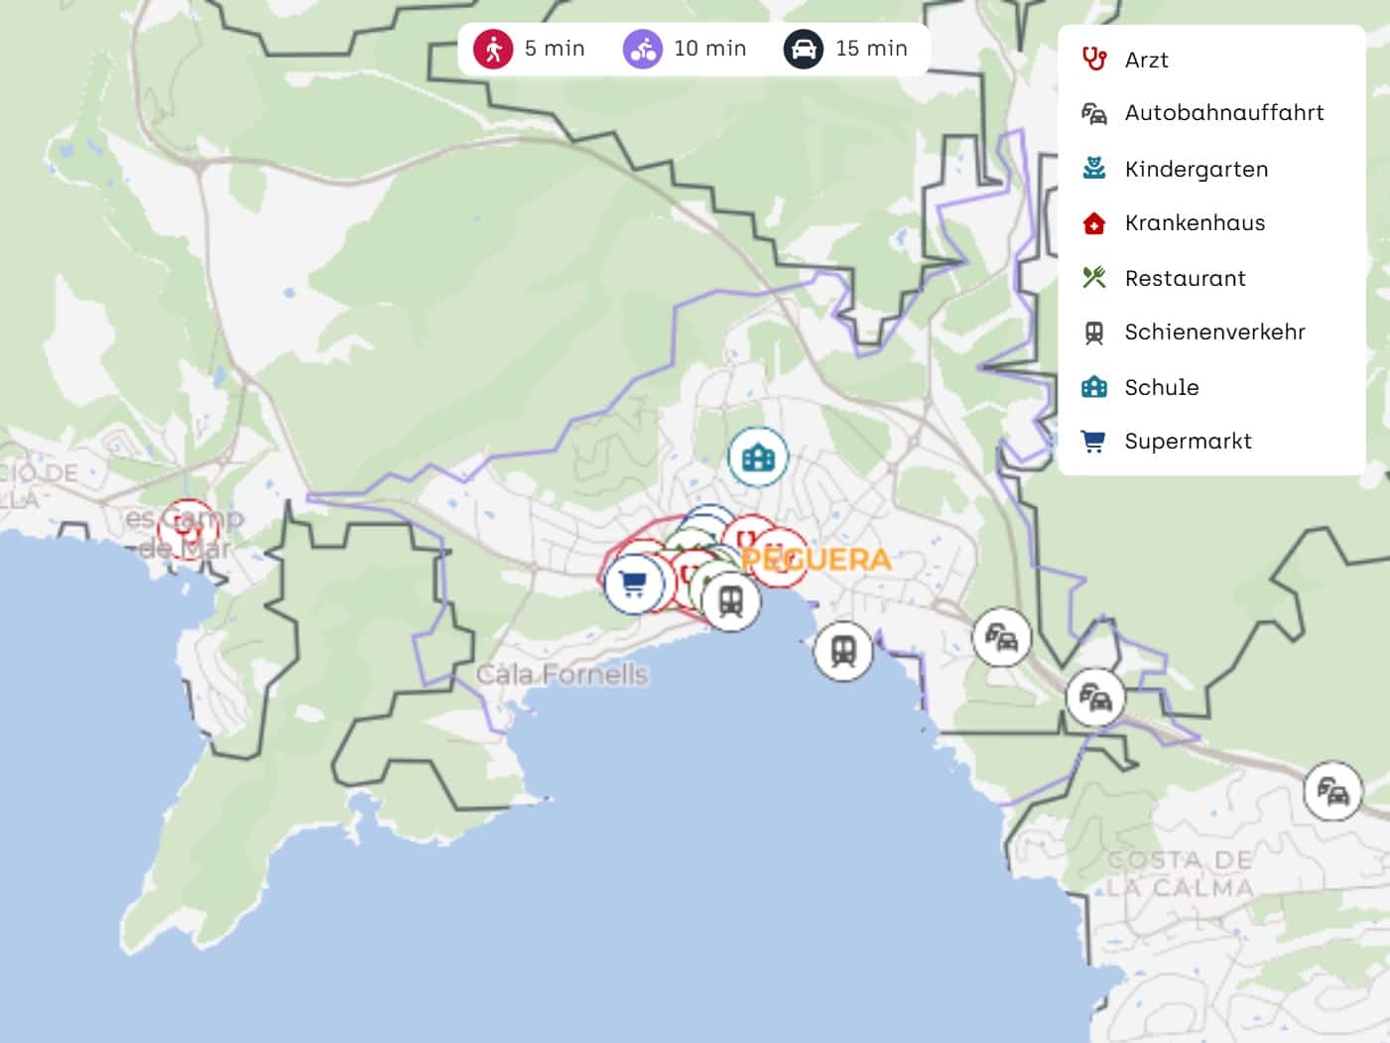This screenshot has height=1043, width=1390.
Task: Click the Supermarkt legend entry
Action: click(1187, 442)
